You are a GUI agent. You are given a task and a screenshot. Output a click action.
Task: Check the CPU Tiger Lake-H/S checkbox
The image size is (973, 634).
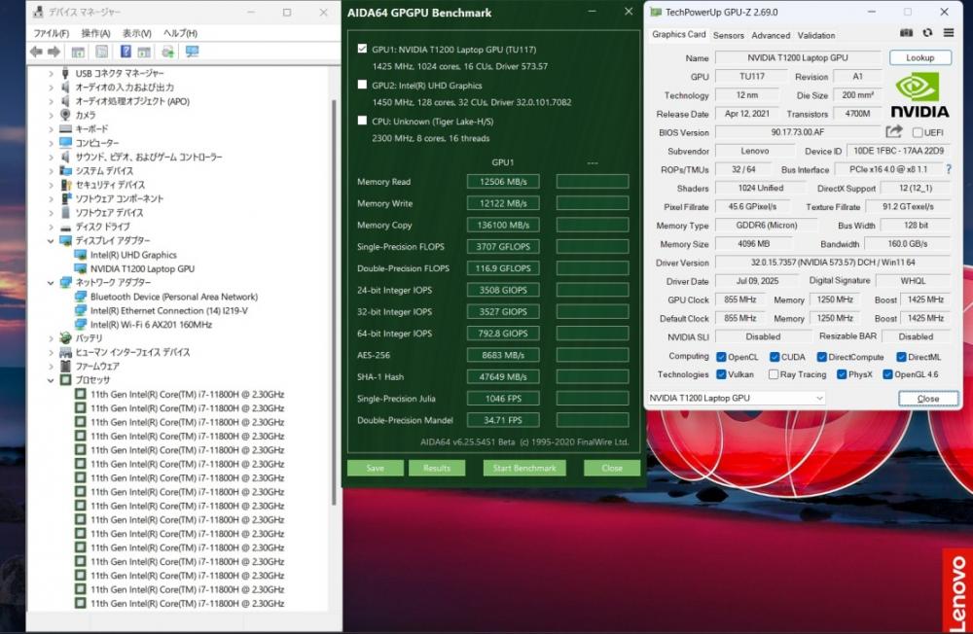coord(362,122)
